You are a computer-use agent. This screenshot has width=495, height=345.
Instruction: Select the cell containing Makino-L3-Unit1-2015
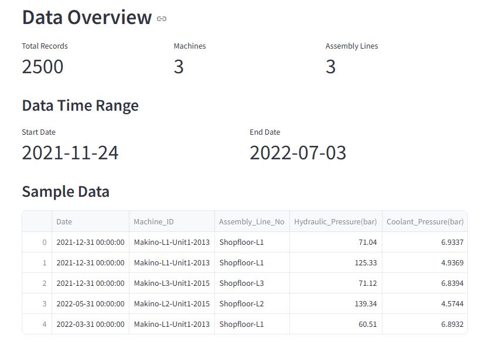[x=172, y=283]
